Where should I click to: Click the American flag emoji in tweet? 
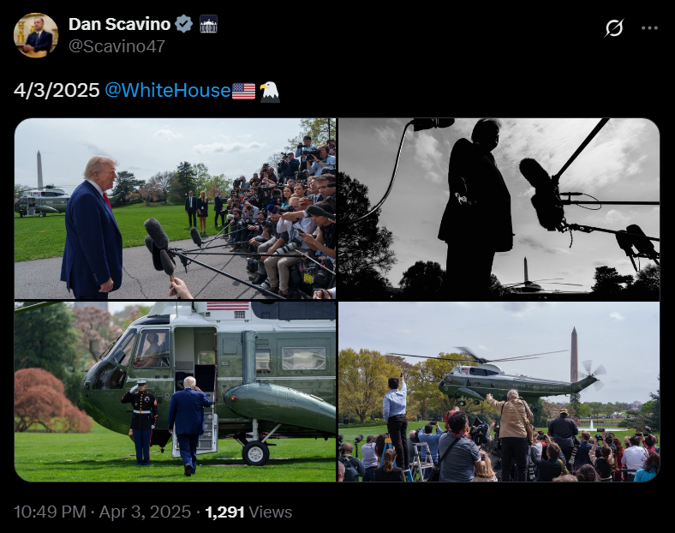click(243, 91)
